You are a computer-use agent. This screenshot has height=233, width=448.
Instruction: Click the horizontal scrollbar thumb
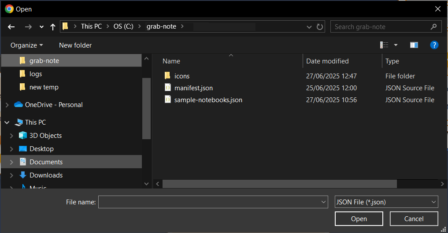tap(280, 184)
